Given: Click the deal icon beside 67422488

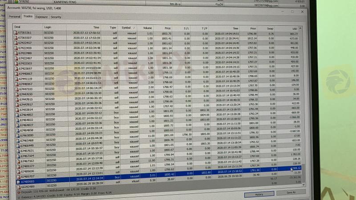Looking at the screenshot, I should (16, 53).
